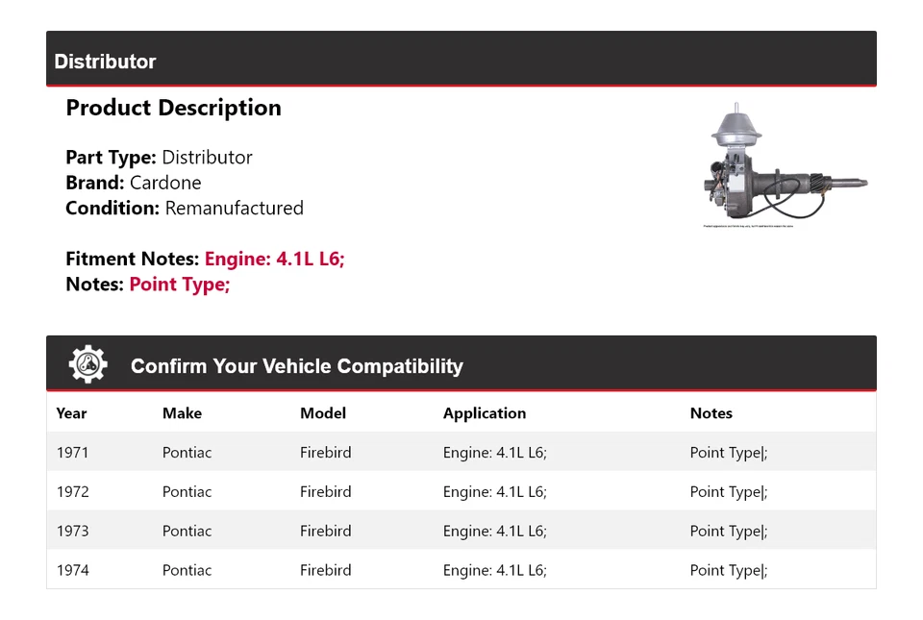This screenshot has width=923, height=620.
Task: Click the Brand: Cardone line
Action: (x=134, y=183)
